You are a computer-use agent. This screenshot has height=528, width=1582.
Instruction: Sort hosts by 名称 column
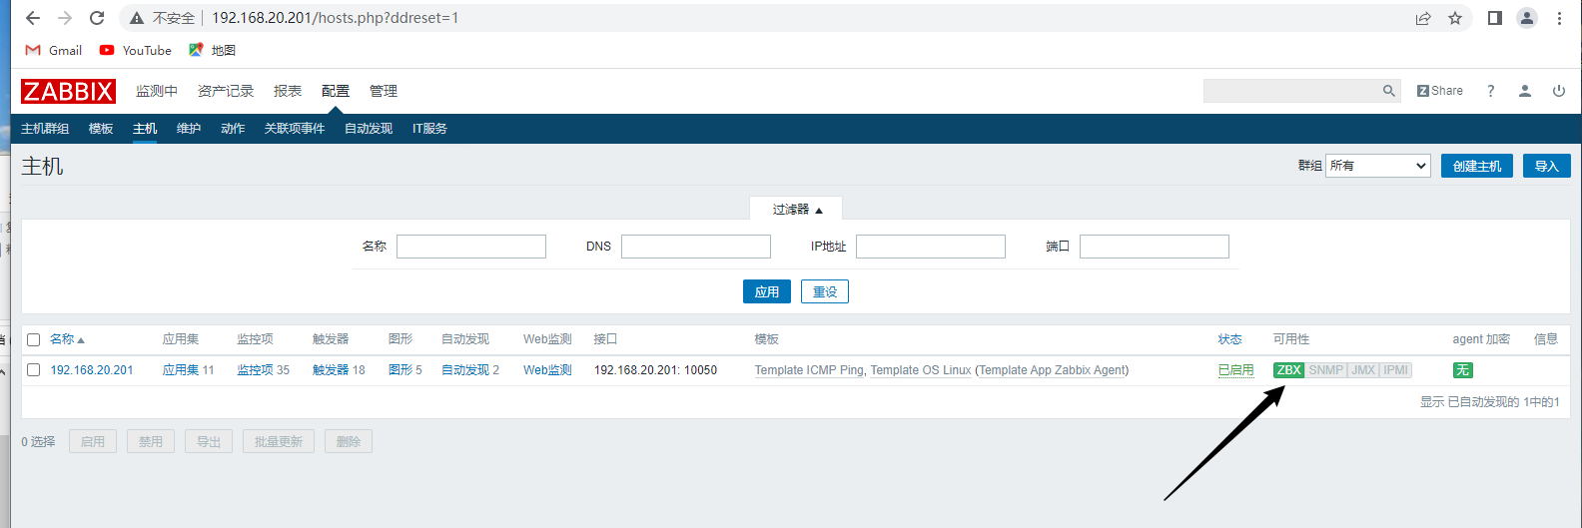pyautogui.click(x=66, y=339)
